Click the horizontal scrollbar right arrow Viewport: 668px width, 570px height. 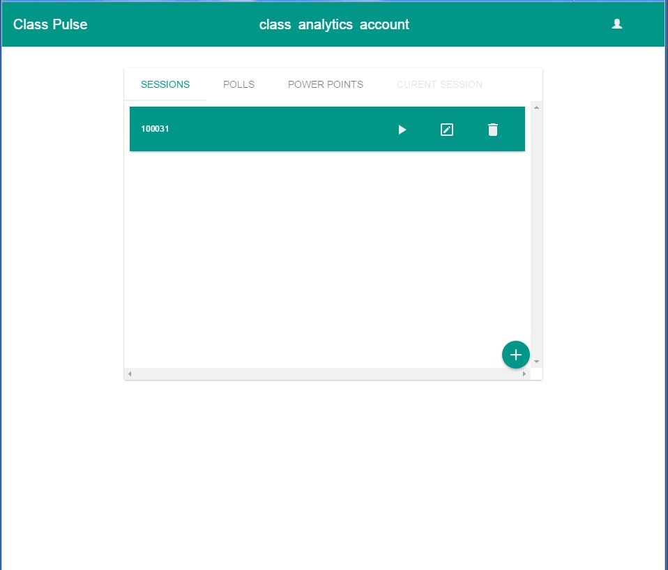[524, 373]
